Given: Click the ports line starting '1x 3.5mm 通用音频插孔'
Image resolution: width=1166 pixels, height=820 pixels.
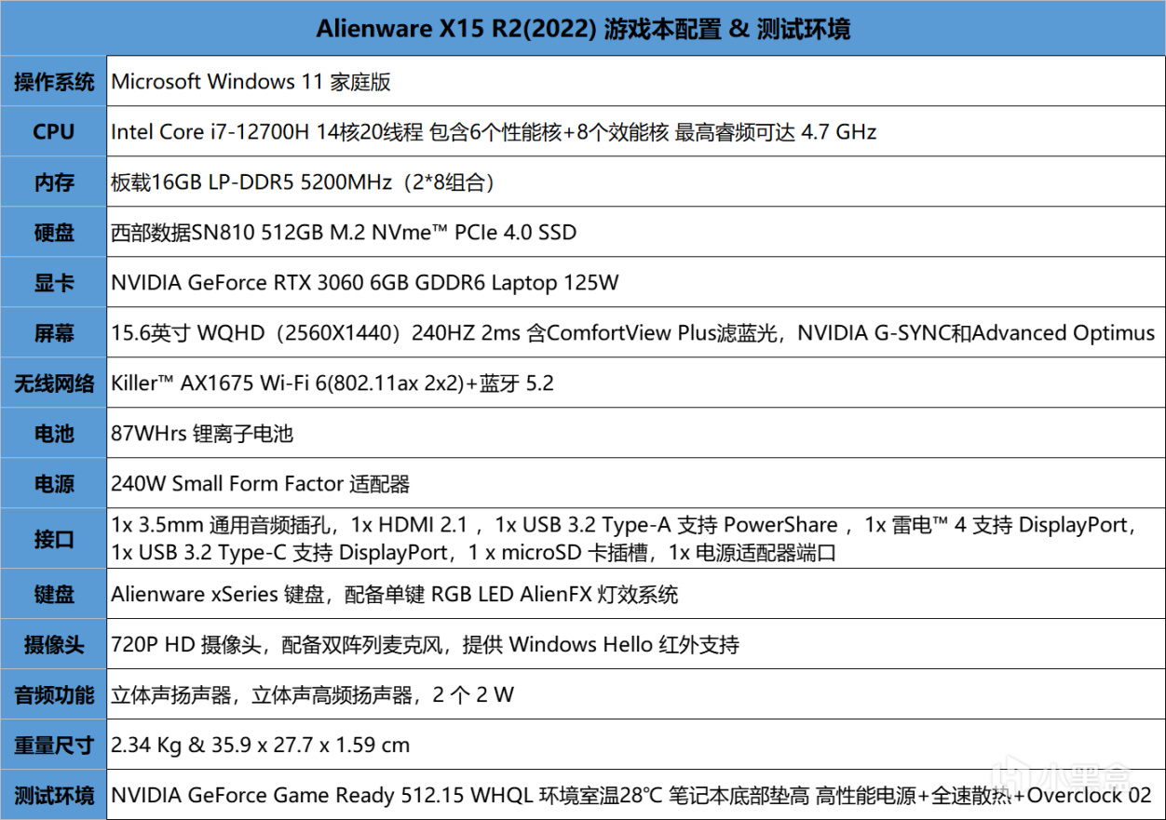Looking at the screenshot, I should point(624,526).
